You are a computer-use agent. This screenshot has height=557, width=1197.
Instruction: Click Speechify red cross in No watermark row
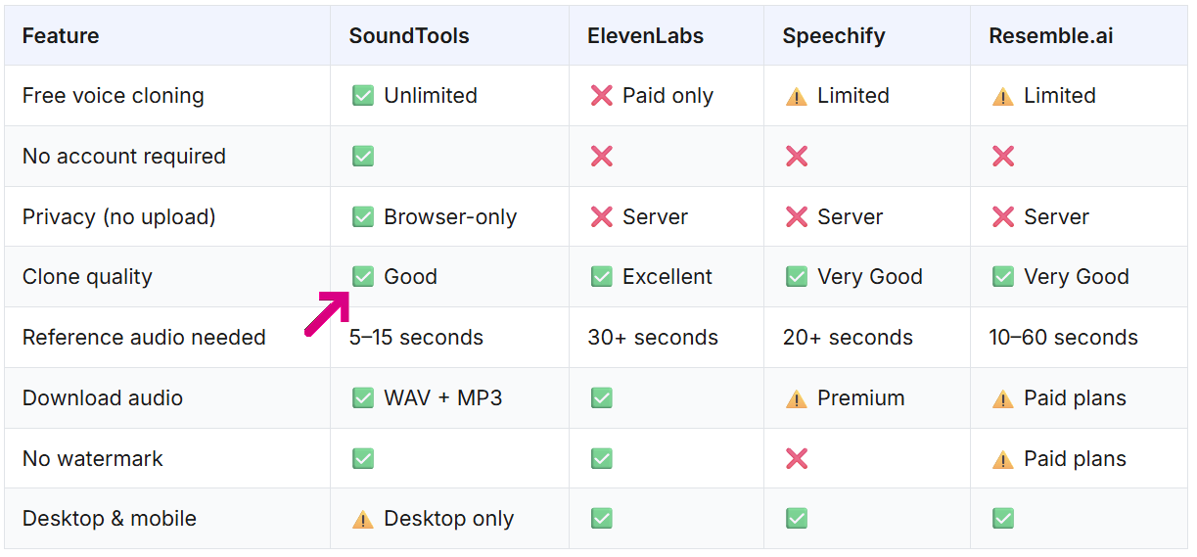797,459
